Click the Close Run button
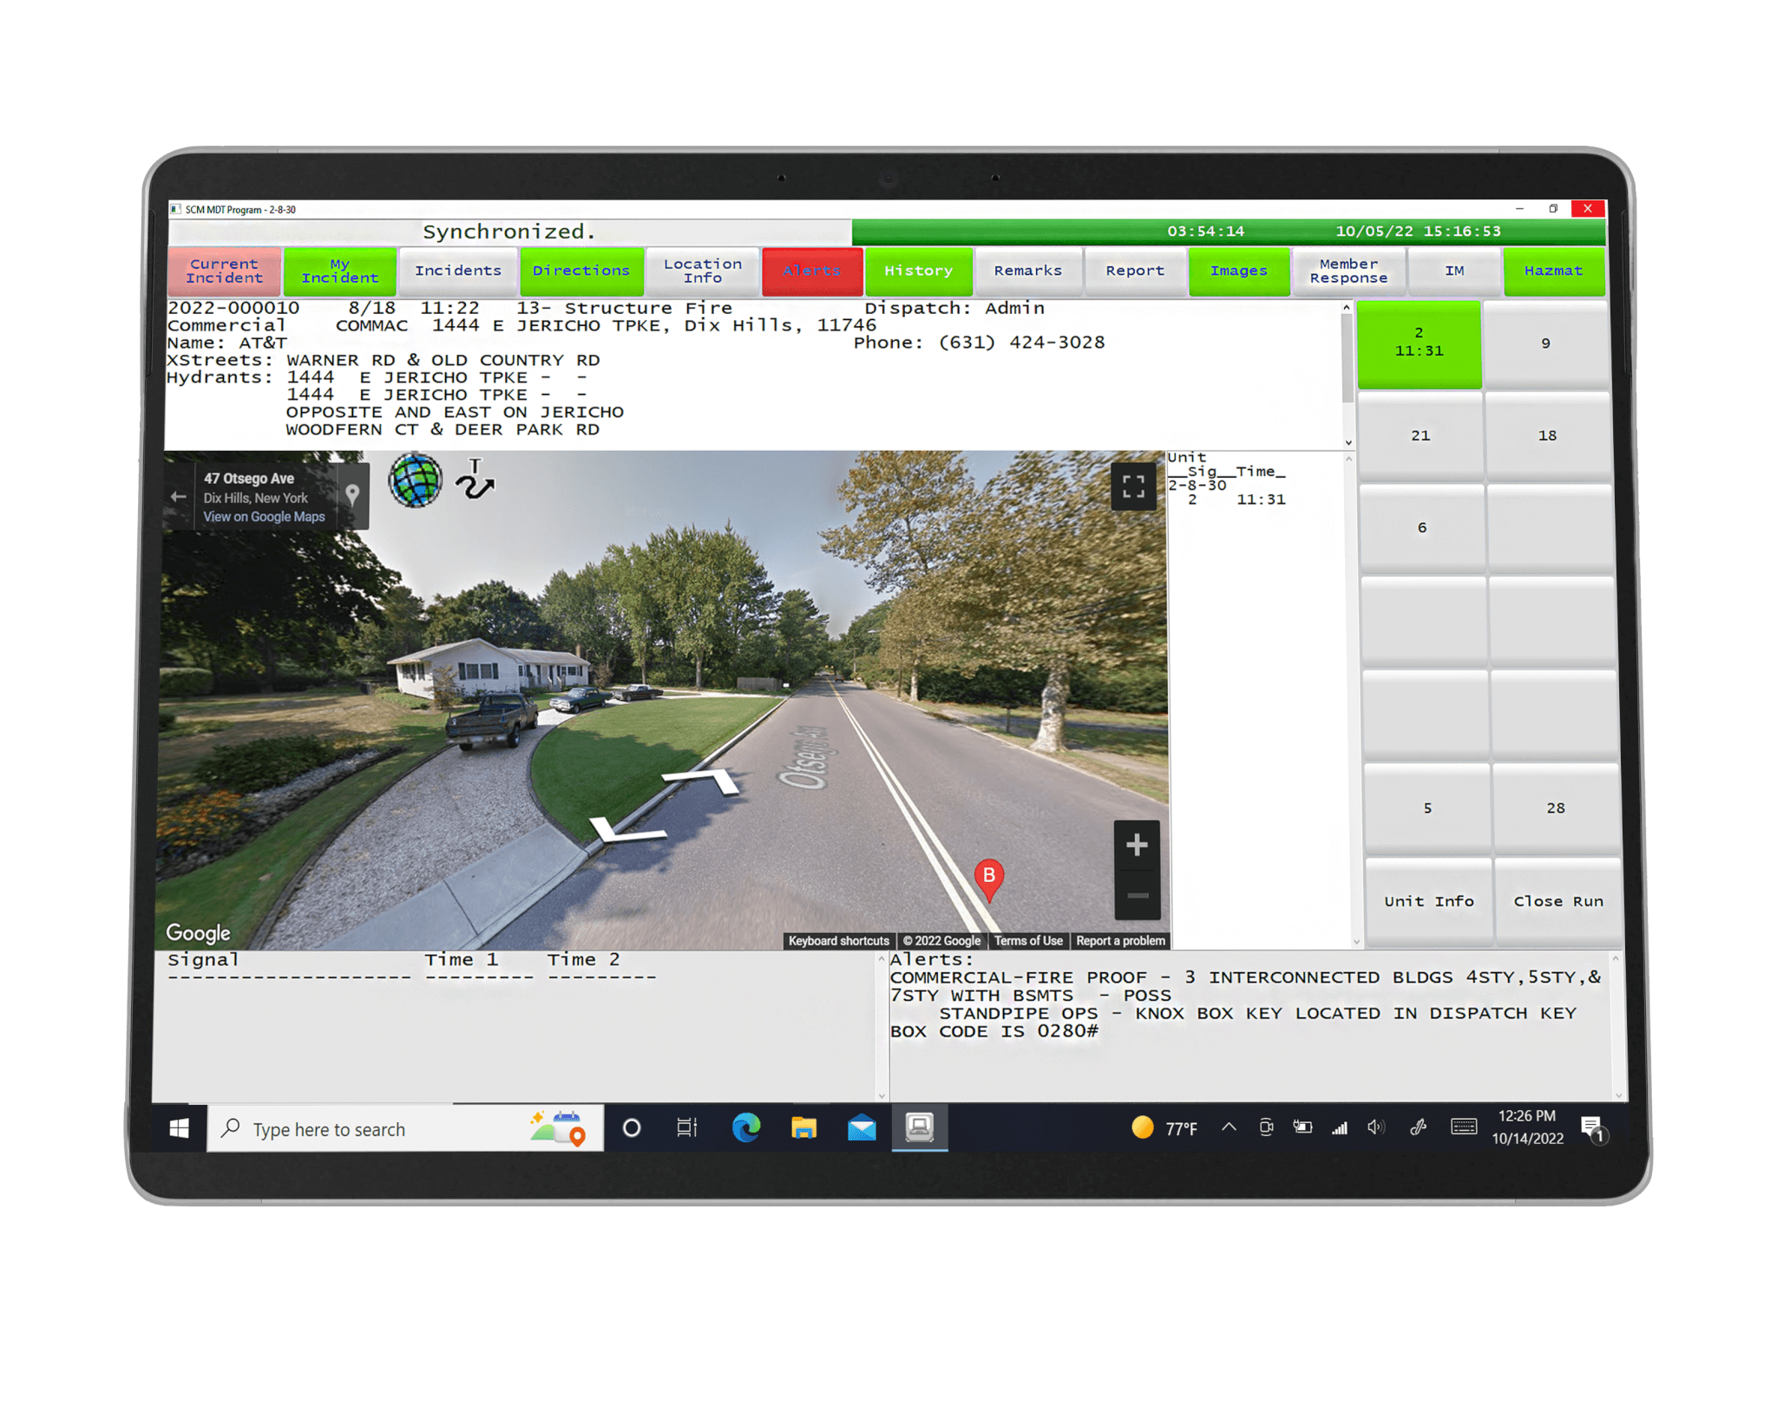This screenshot has width=1777, height=1405. coord(1558,901)
